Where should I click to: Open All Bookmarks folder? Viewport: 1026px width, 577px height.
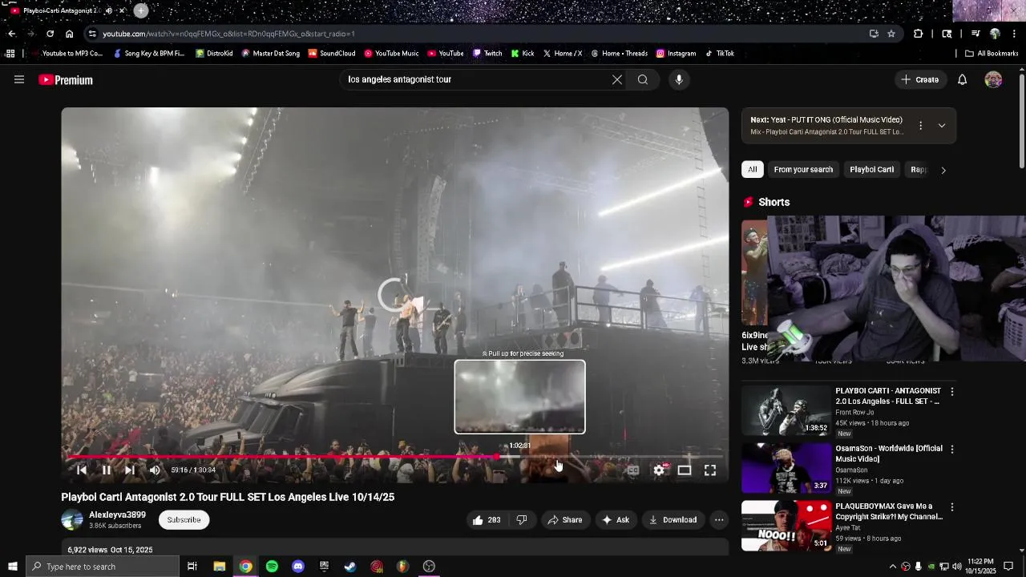(x=992, y=54)
